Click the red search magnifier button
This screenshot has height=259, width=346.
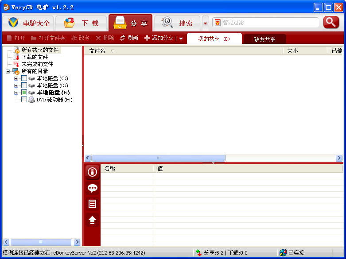click(330, 23)
